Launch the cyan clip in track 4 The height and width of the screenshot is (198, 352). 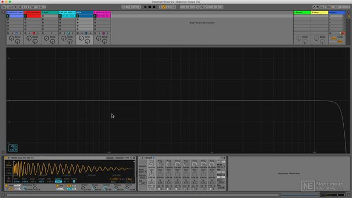coord(60,16)
